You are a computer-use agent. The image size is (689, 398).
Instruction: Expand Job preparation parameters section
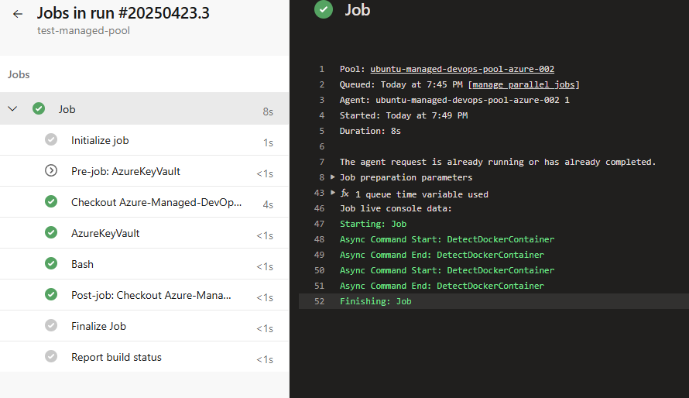334,177
